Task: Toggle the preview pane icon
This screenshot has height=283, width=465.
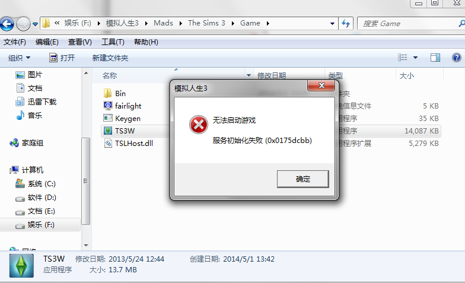Action: coord(435,57)
